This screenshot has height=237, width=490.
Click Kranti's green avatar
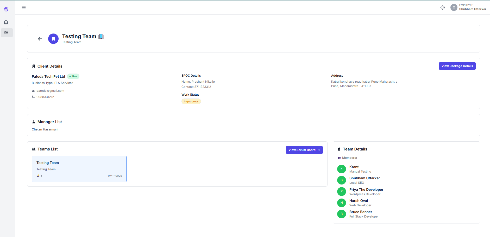pyautogui.click(x=342, y=169)
